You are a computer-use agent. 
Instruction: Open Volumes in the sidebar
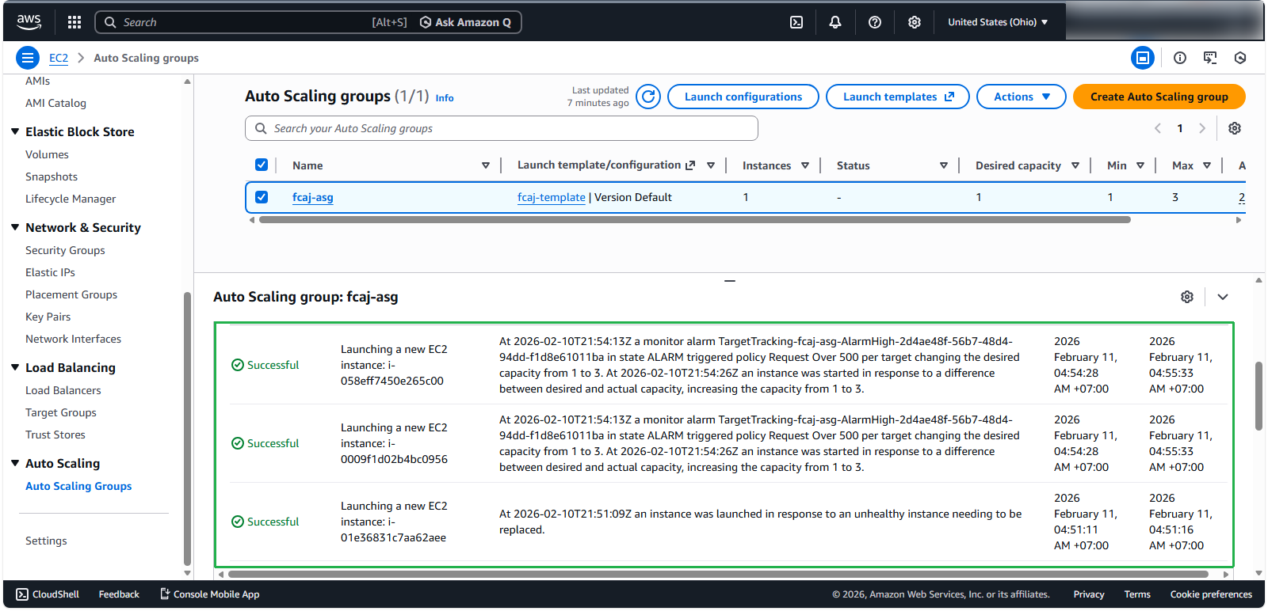[47, 154]
